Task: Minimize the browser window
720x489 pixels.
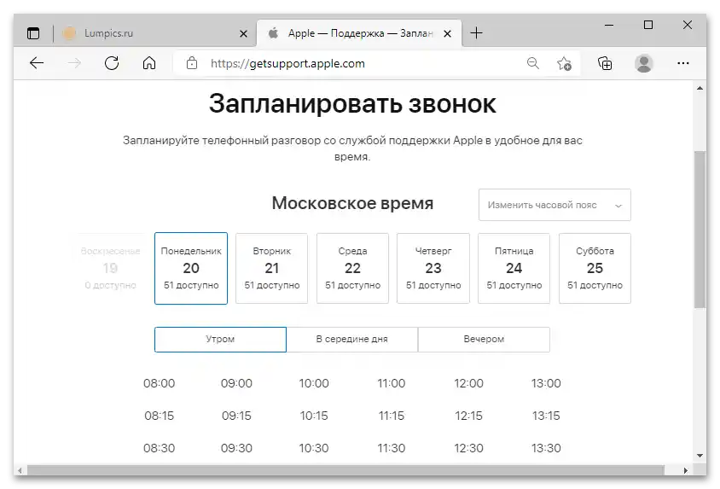Action: [x=609, y=26]
